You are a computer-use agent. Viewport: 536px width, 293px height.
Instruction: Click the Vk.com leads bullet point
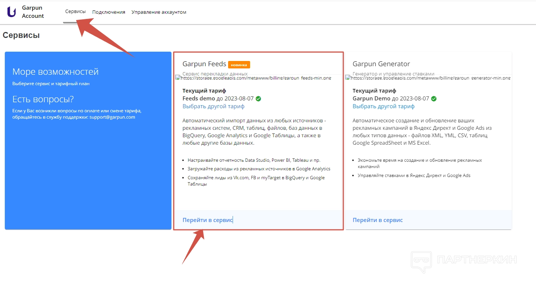256,181
